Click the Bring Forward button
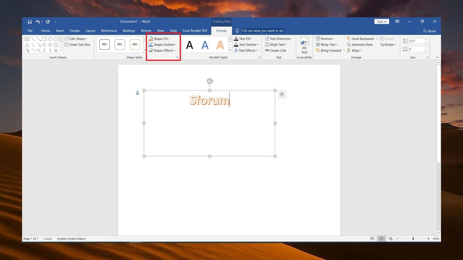This screenshot has width=463, height=260. (328, 50)
